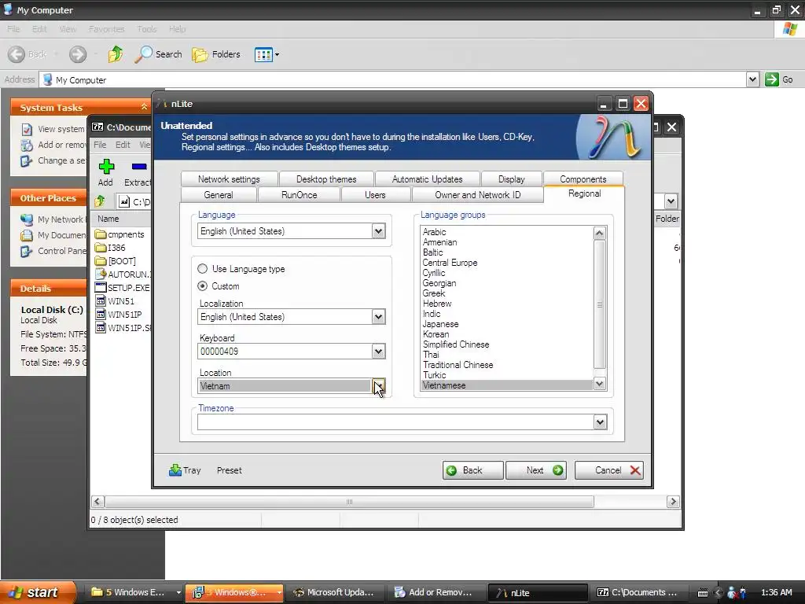This screenshot has height=604, width=805.
Task: Select the AUTORUN file in 7-Zip
Action: pos(122,274)
